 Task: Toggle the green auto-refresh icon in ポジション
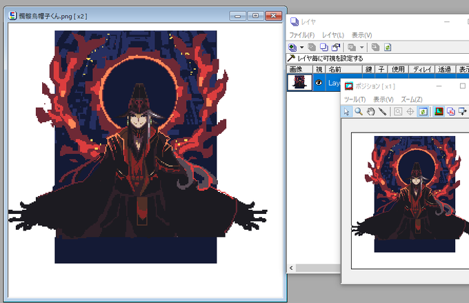423,112
